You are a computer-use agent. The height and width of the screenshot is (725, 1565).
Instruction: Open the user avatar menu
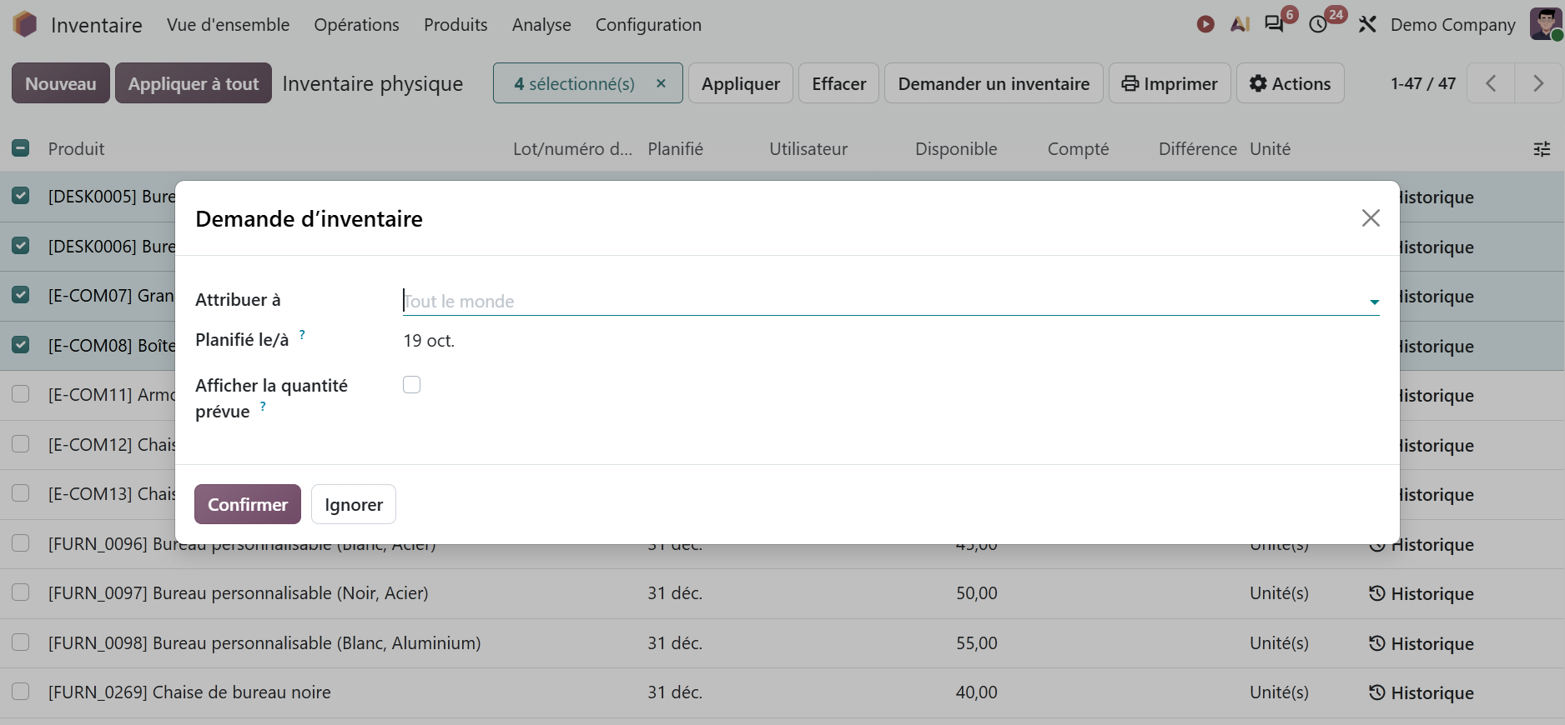1546,24
